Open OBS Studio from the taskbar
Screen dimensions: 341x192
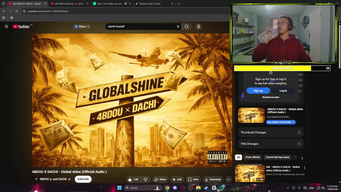(190, 188)
